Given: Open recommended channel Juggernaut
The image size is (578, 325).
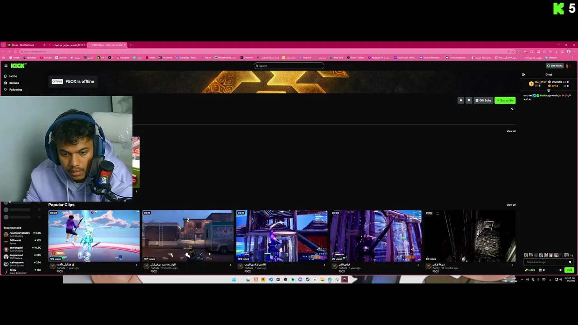Looking at the screenshot, I should 22,256.
